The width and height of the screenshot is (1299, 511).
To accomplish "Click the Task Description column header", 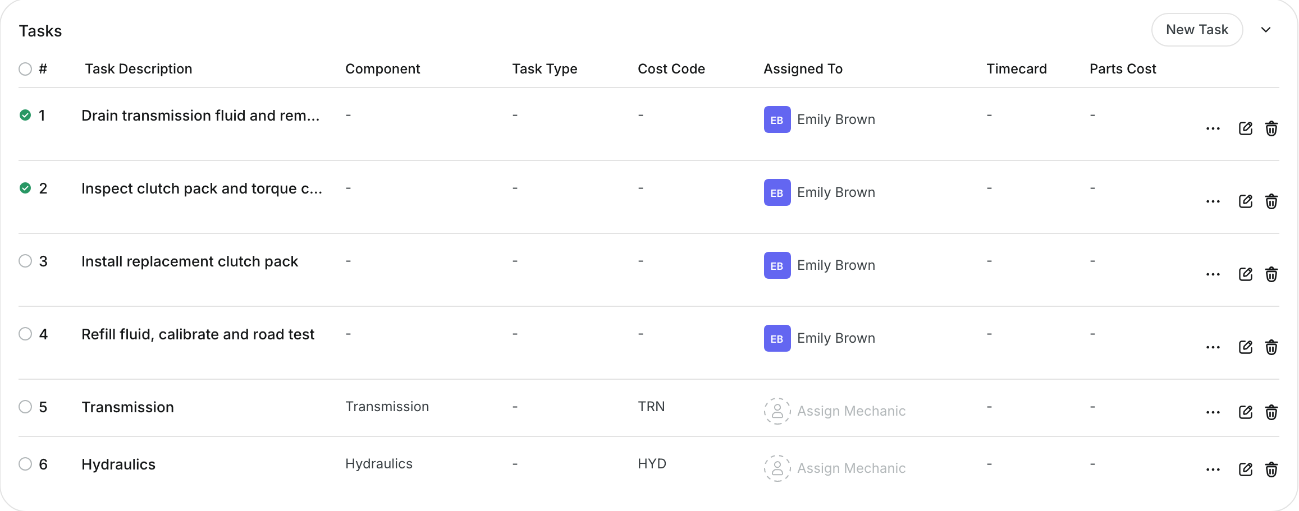I will (139, 69).
